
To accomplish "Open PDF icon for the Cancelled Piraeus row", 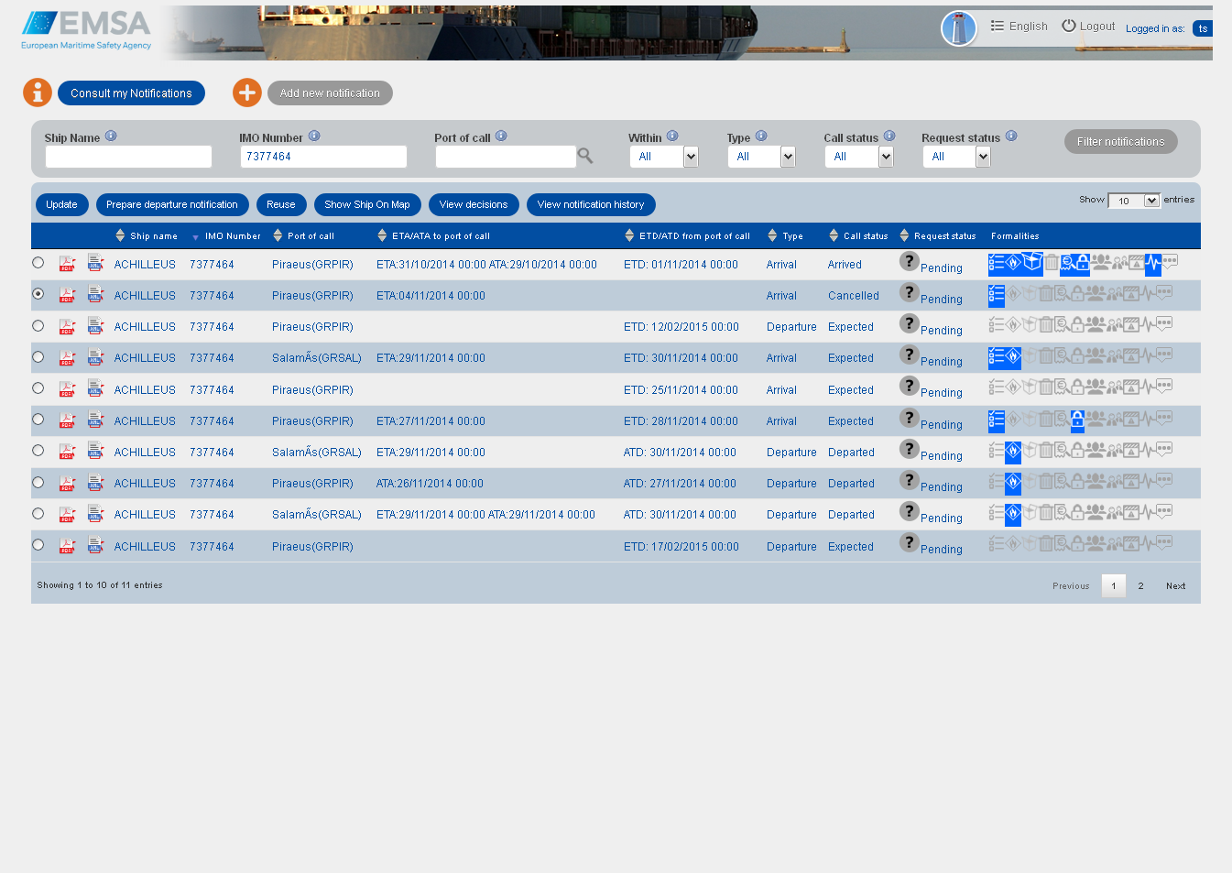I will [67, 295].
